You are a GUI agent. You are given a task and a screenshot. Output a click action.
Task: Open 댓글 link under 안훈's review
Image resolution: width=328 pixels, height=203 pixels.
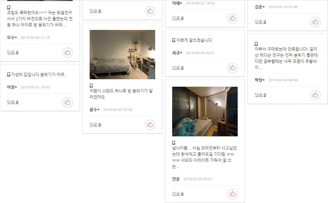tap(178, 194)
